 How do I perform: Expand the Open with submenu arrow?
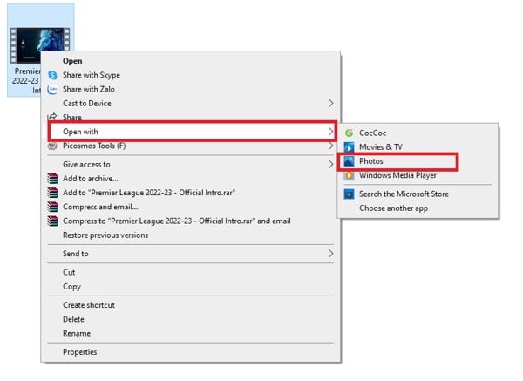click(x=330, y=132)
